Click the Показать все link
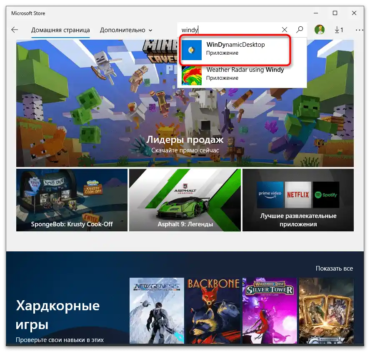Viewport: 370px width, 352px height. pyautogui.click(x=334, y=268)
